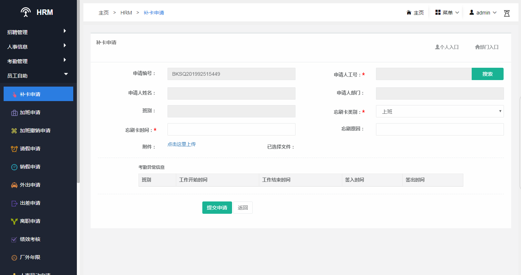Switch to the 部门入口 tab
The image size is (521, 275).
click(x=487, y=47)
